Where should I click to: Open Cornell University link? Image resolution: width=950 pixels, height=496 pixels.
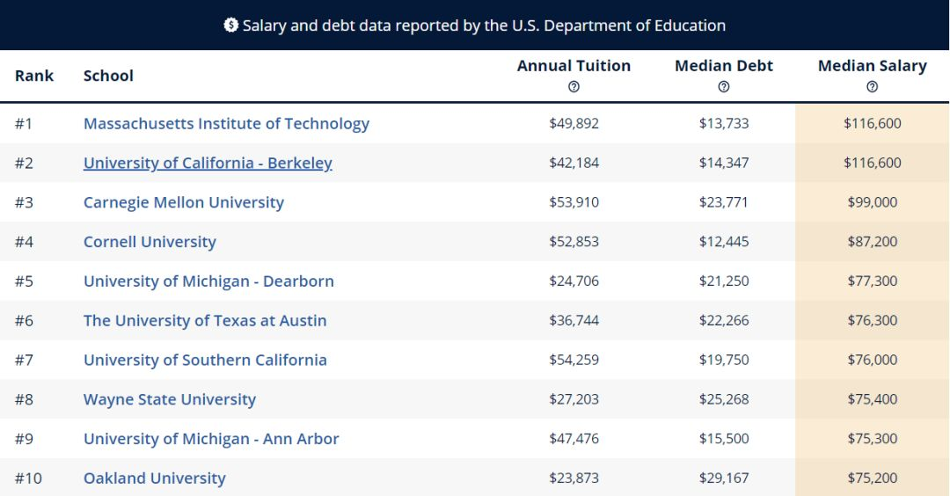click(150, 242)
